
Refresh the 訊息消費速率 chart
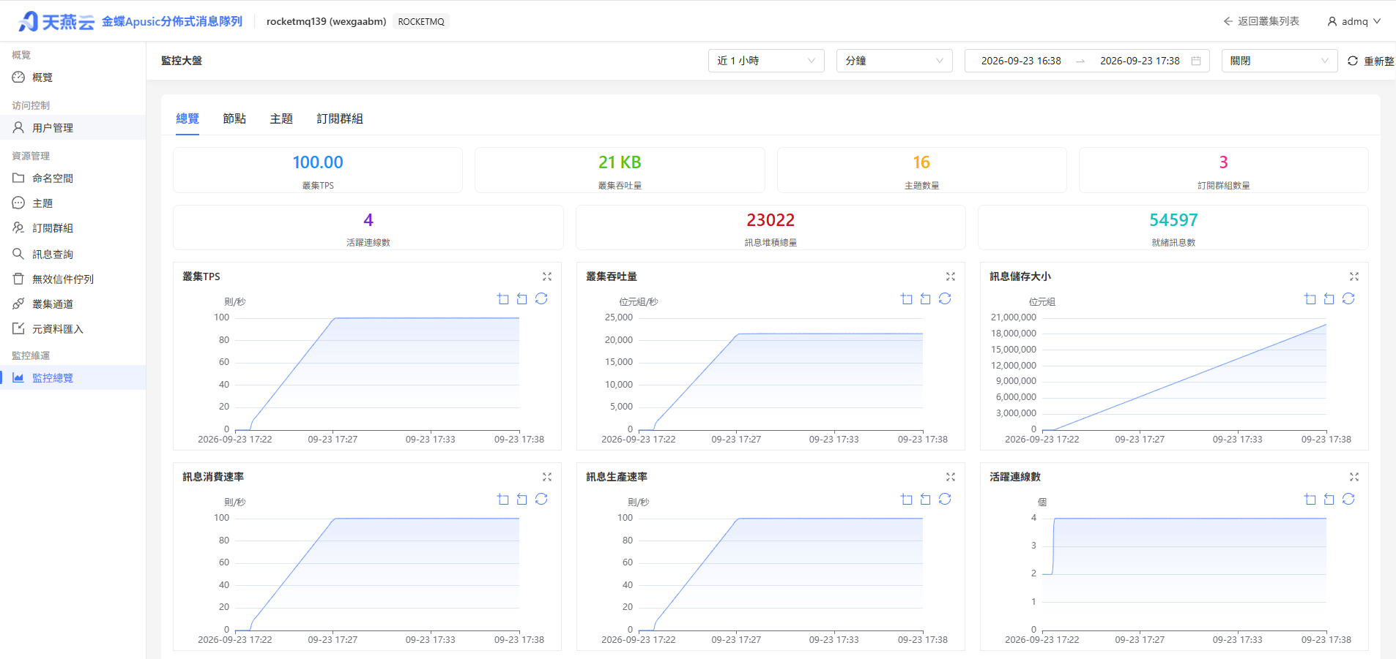tap(541, 499)
